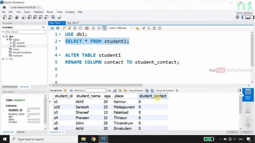Open Form Editor in result side panel
This screenshot has width=255, height=143.
pos(248,108)
